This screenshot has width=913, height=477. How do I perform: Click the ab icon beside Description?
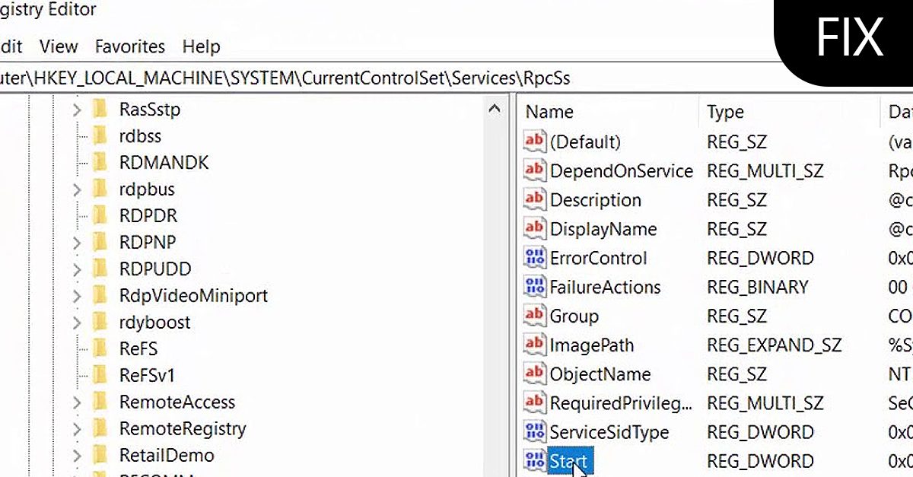(x=534, y=200)
